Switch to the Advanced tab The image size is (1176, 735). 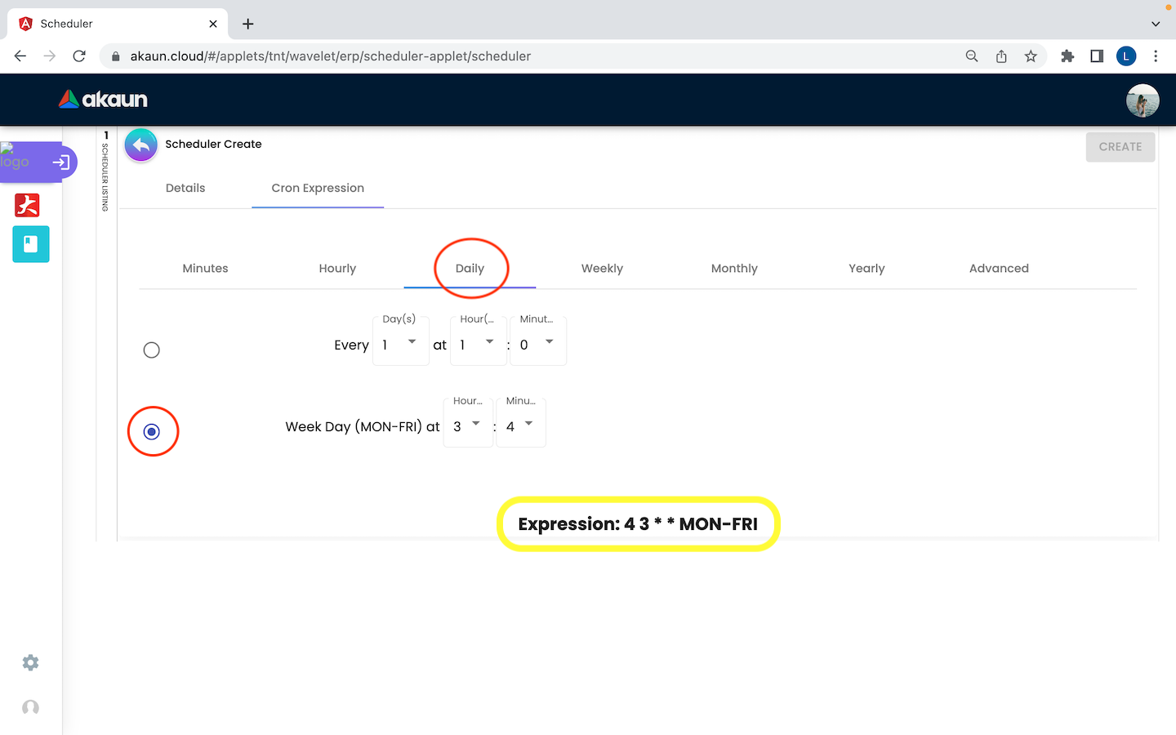(x=998, y=269)
